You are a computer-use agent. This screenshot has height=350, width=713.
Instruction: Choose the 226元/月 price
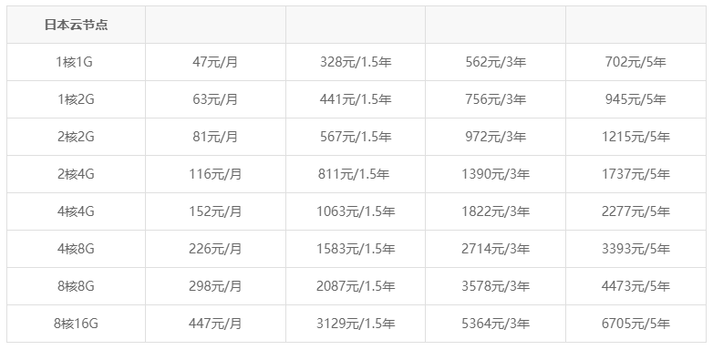coord(215,249)
